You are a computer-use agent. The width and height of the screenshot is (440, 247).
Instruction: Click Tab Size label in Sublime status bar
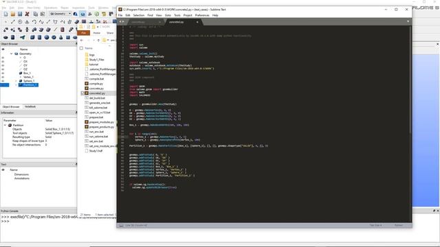375,225
